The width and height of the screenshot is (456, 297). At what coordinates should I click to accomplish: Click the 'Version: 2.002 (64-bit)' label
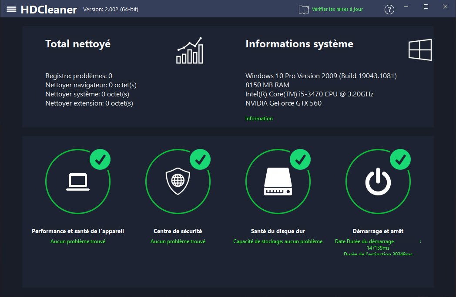point(111,9)
